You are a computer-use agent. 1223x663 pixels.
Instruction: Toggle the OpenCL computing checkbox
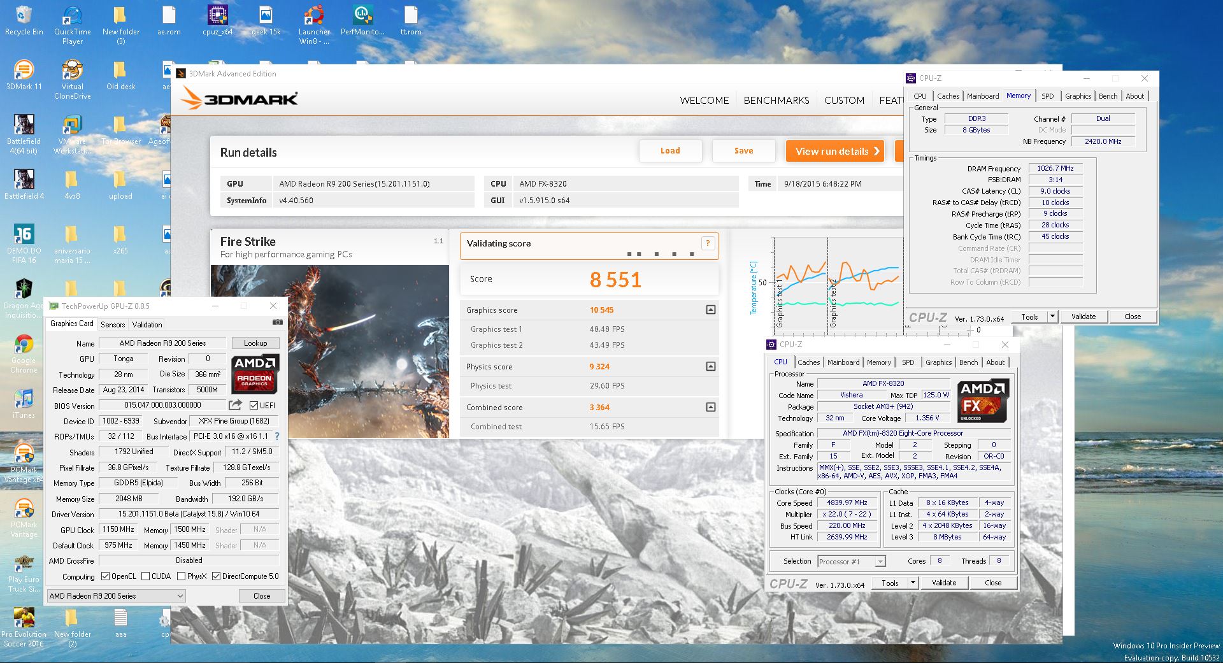click(105, 576)
